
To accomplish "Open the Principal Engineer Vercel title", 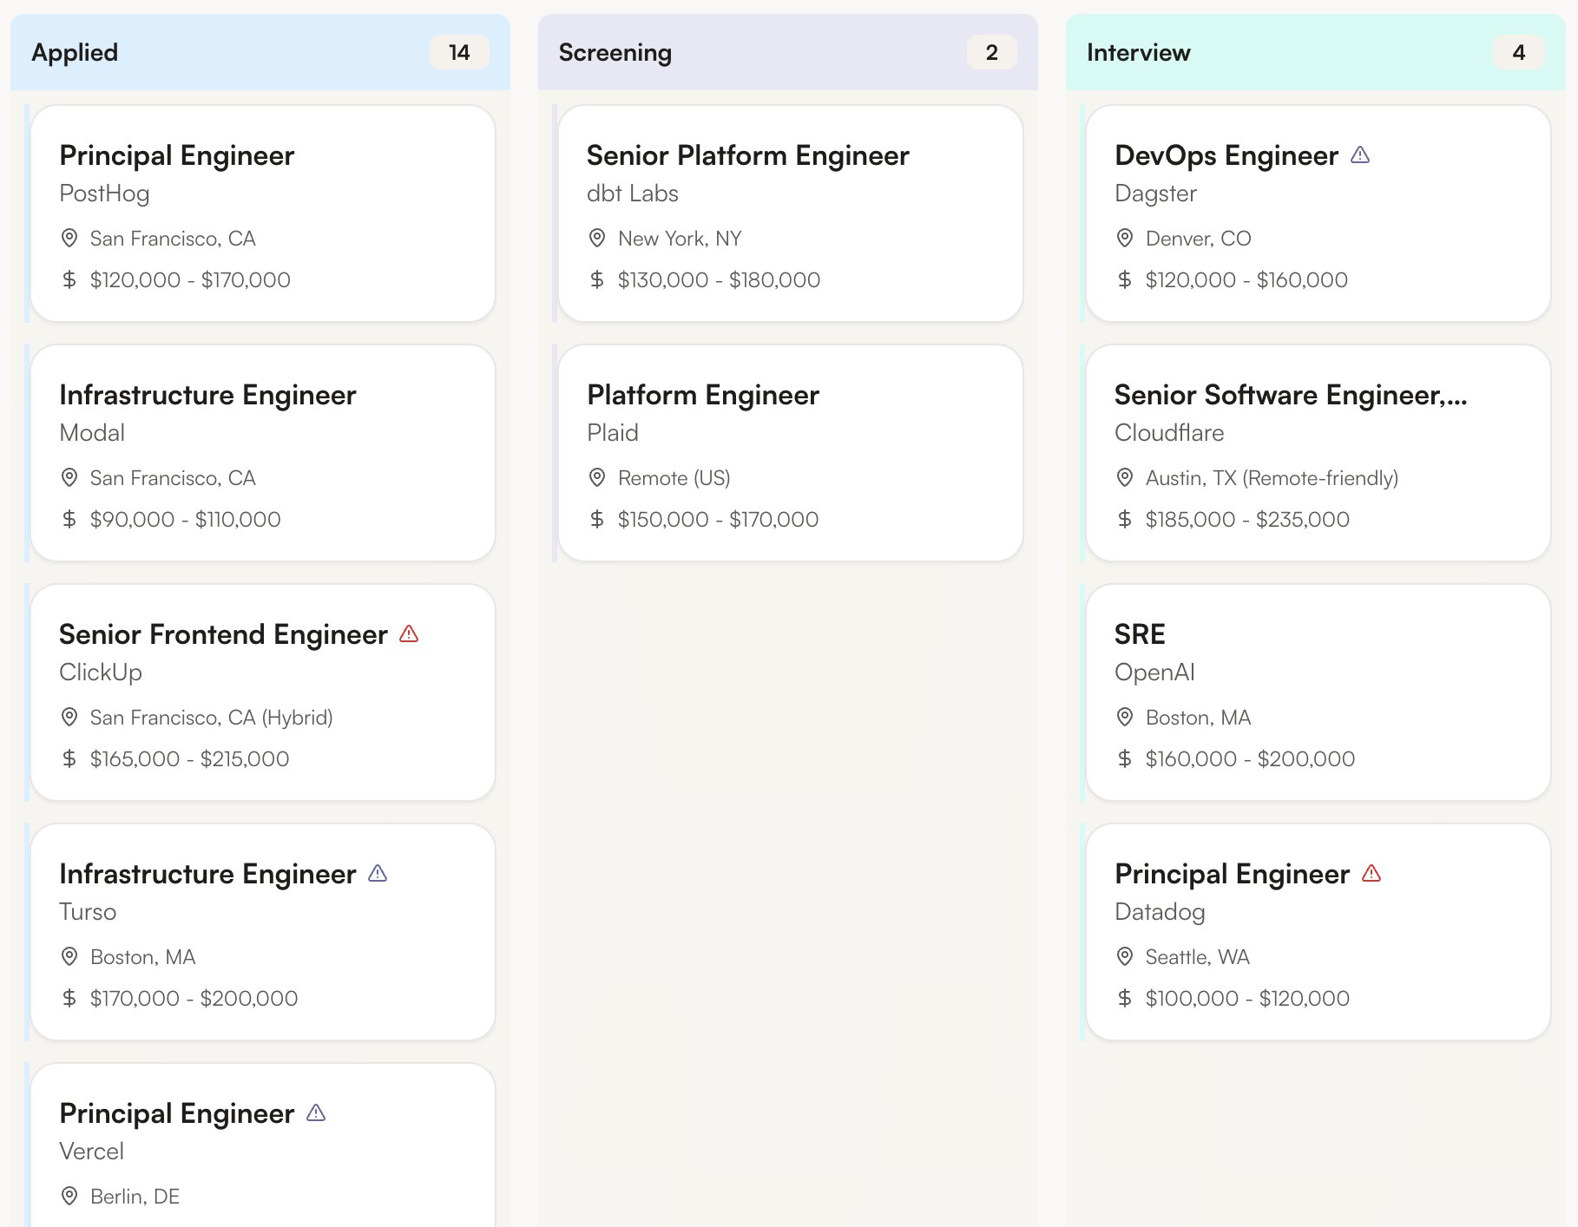I will pos(177,1113).
